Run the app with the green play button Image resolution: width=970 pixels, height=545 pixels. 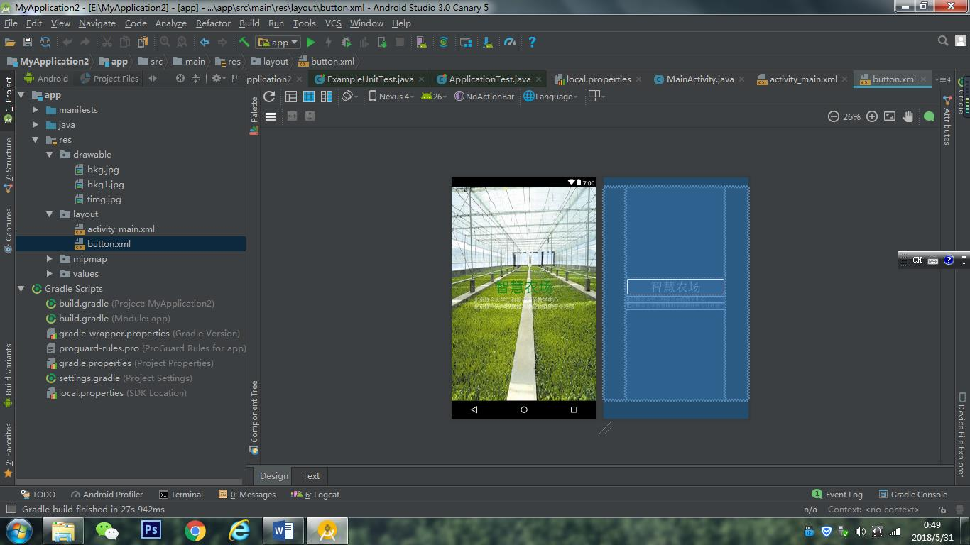click(x=310, y=43)
